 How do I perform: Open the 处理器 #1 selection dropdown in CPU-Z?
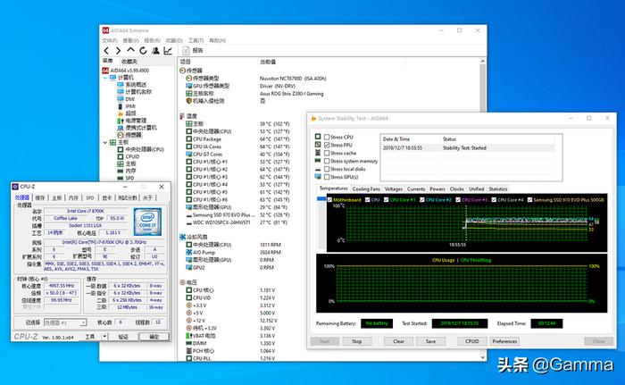(67, 322)
